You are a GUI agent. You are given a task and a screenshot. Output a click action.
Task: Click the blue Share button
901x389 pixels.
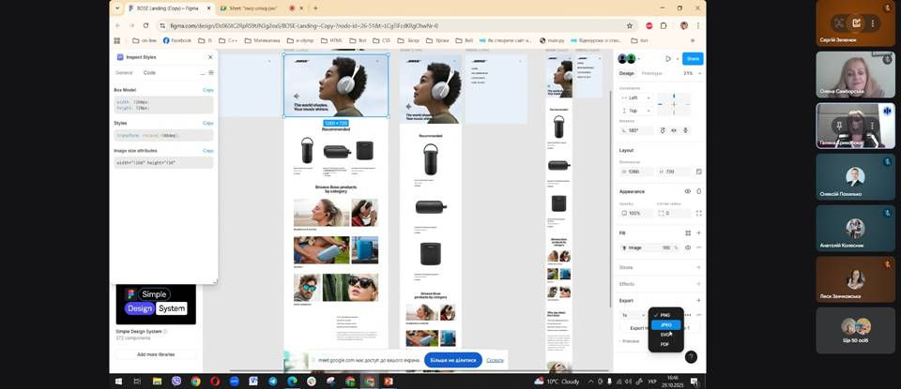point(693,58)
